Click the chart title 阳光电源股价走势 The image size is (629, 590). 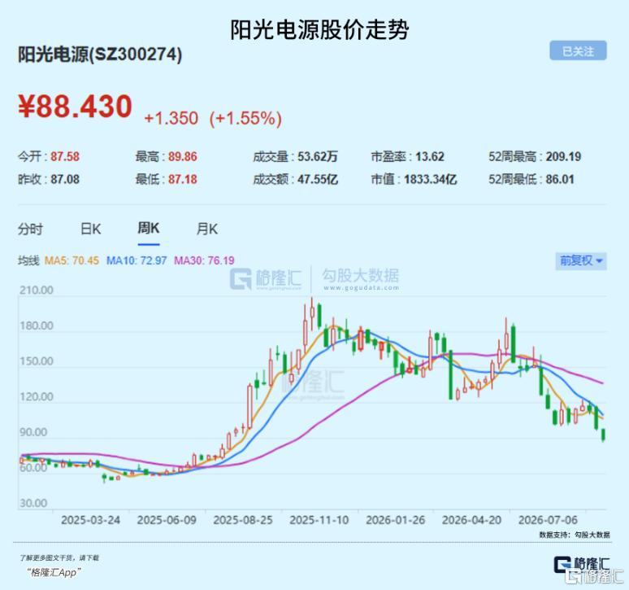coord(319,30)
